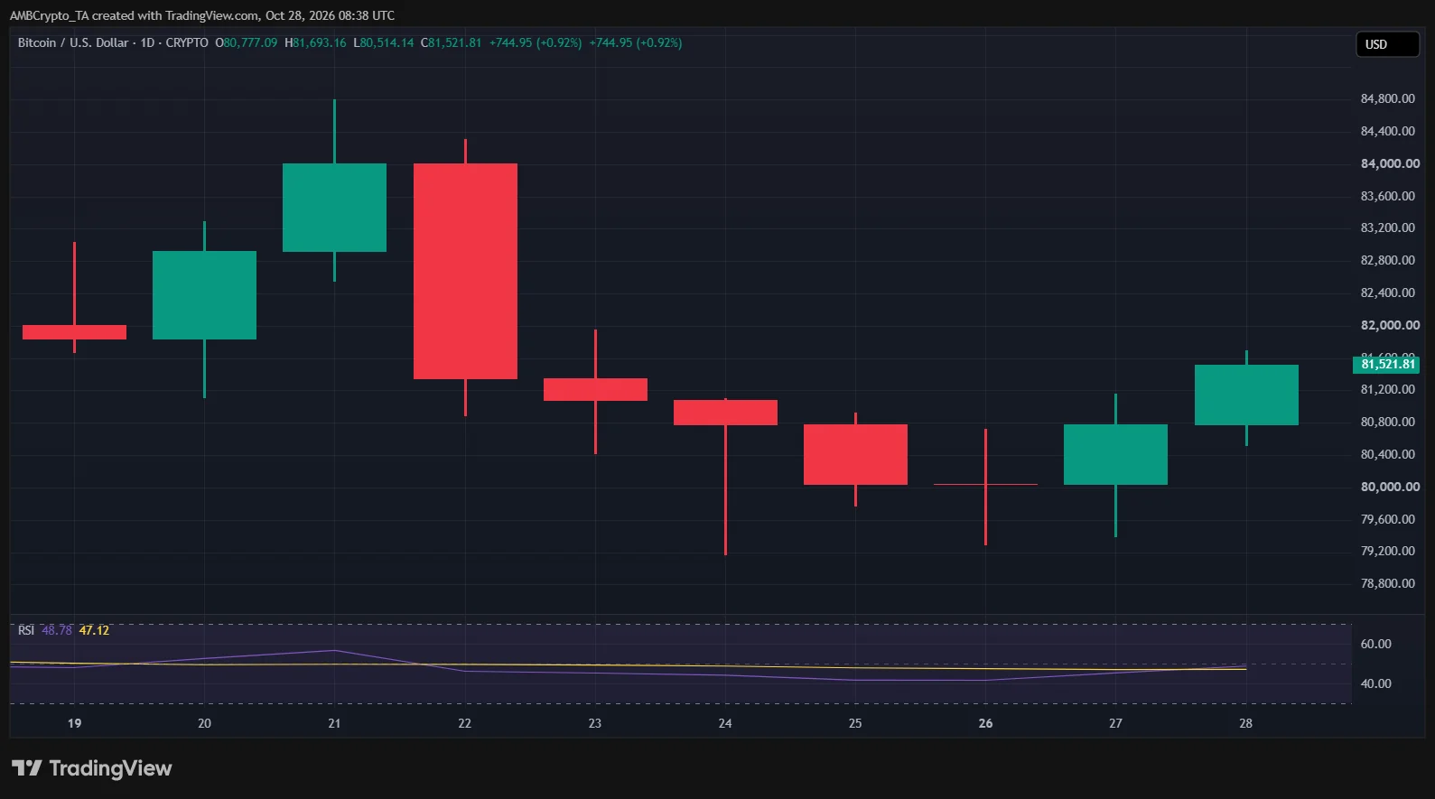The width and height of the screenshot is (1435, 799).
Task: Click the 78,800.00 price axis label
Action: tap(1387, 583)
